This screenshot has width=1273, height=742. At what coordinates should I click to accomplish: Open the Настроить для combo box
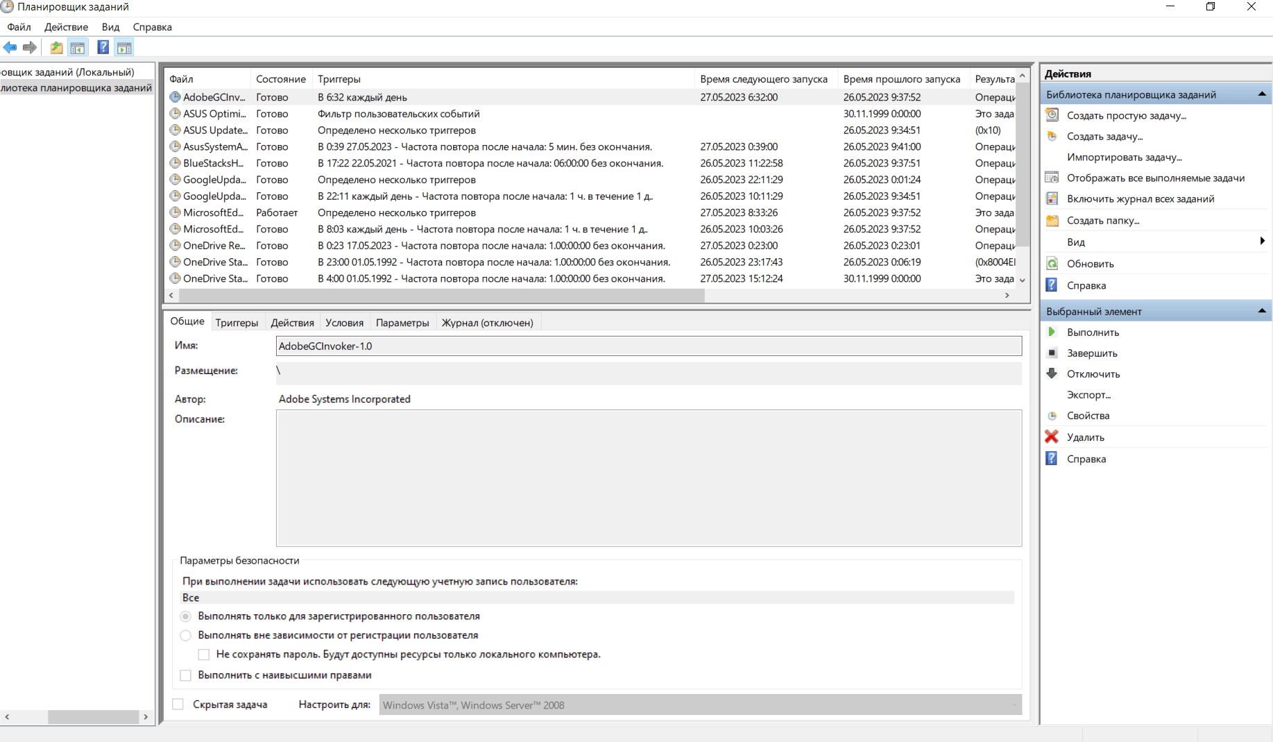click(x=701, y=705)
